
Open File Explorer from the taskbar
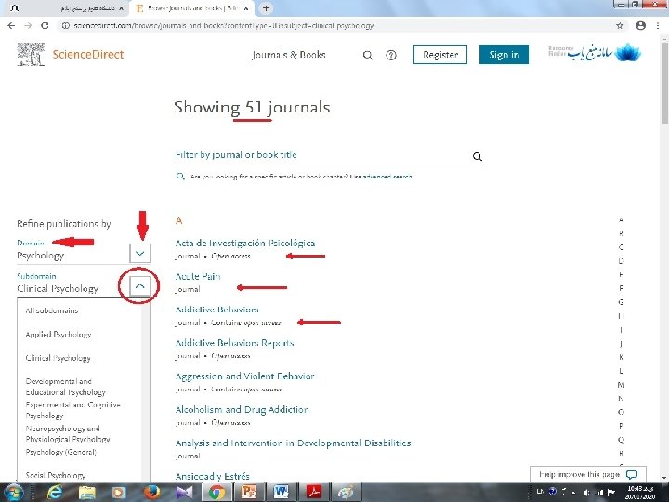click(x=87, y=493)
